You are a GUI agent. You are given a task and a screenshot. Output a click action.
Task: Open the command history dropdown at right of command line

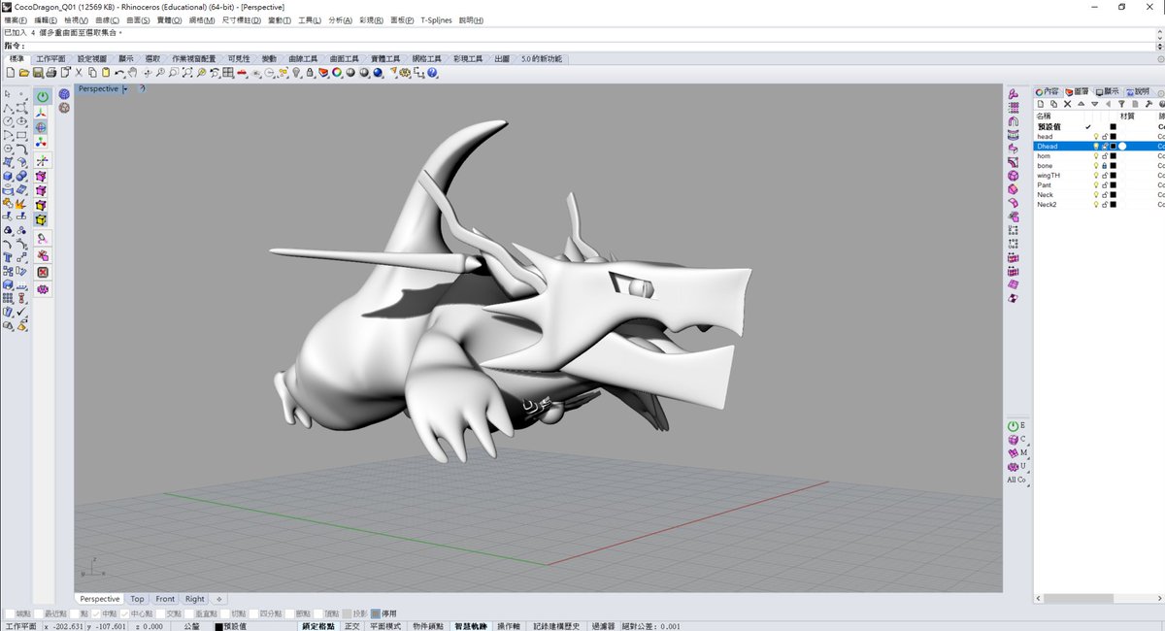pos(1159,46)
